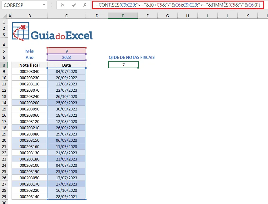Select column B header
This screenshot has height=204, width=268.
click(30, 16)
